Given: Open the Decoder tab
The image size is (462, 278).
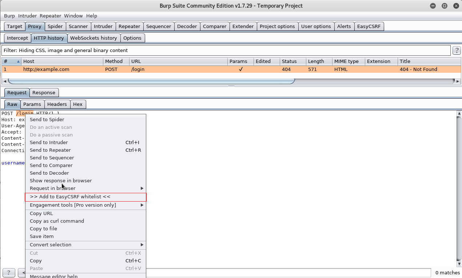Looking at the screenshot, I should (187, 26).
